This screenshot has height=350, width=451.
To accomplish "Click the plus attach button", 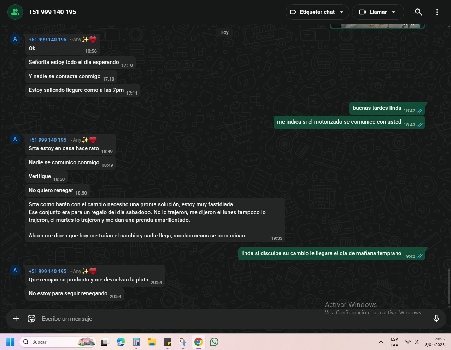I will [16, 319].
